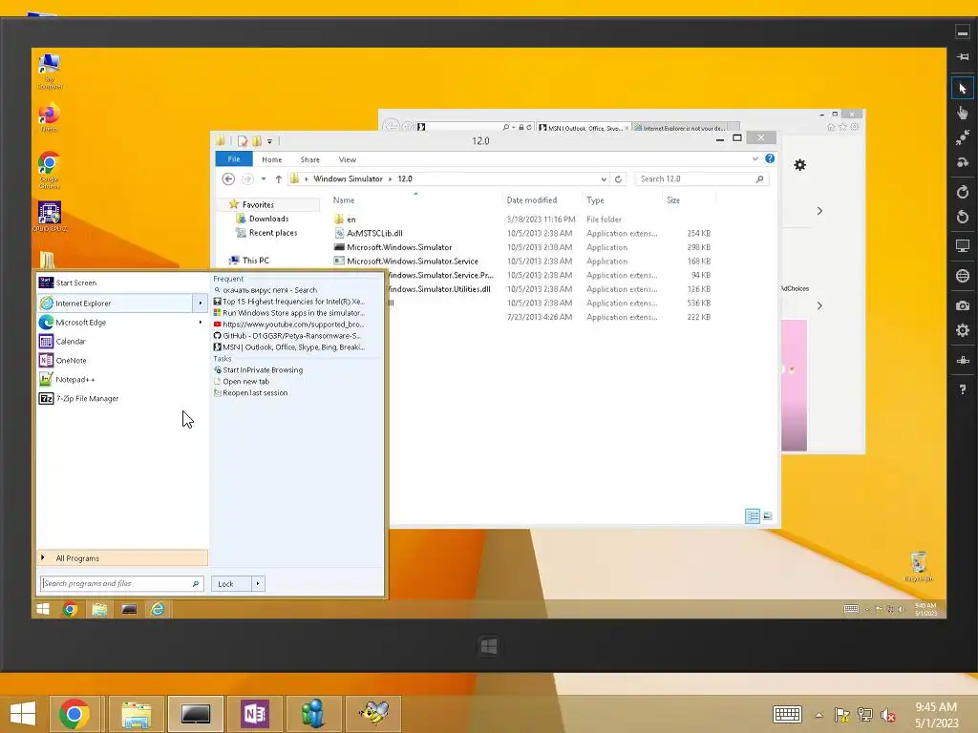Switch to basic touch mode (hand icon)
Image resolution: width=978 pixels, height=733 pixels.
963,113
